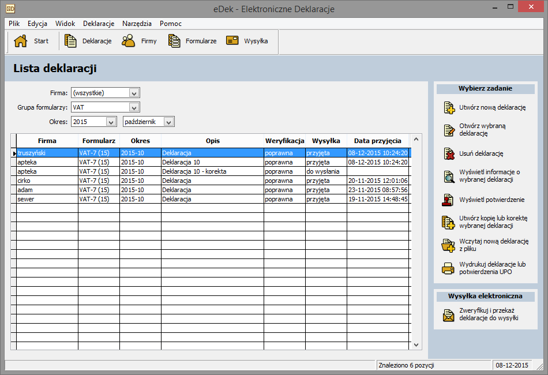The image size is (548, 375).
Task: Click the Utwórz kopię lub korektę icon
Action: pyautogui.click(x=448, y=222)
